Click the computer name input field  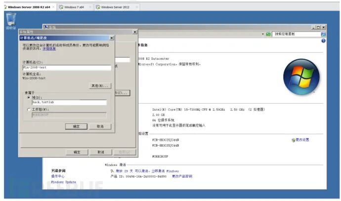67,68
